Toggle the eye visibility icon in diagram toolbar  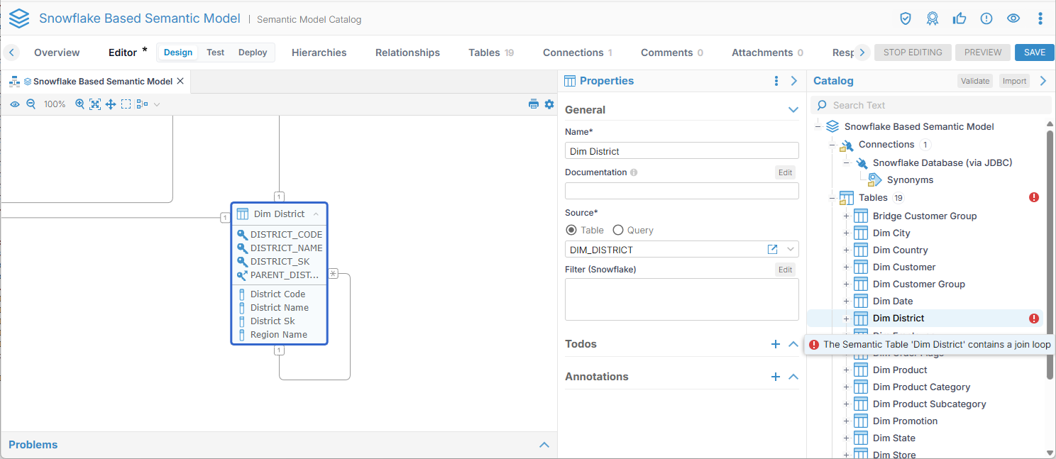[15, 104]
